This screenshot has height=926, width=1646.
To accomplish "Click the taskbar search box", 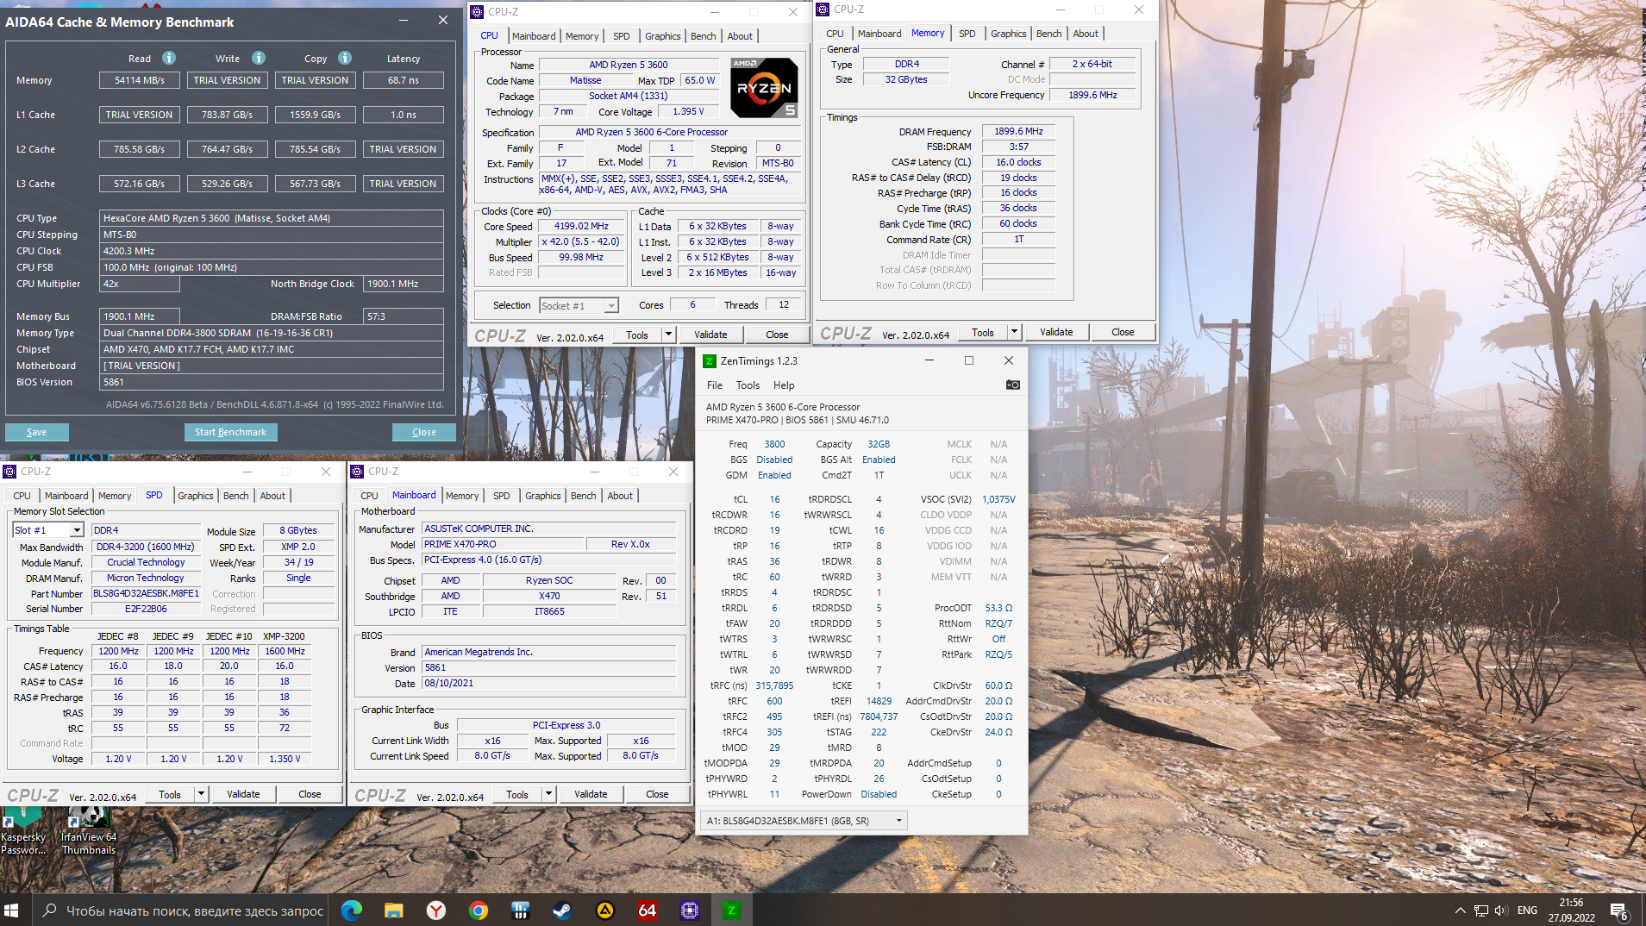I will click(x=182, y=910).
